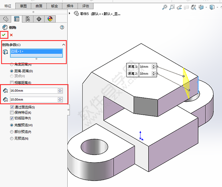Open DimXpertManager crosshair tab icon

tap(39, 19)
